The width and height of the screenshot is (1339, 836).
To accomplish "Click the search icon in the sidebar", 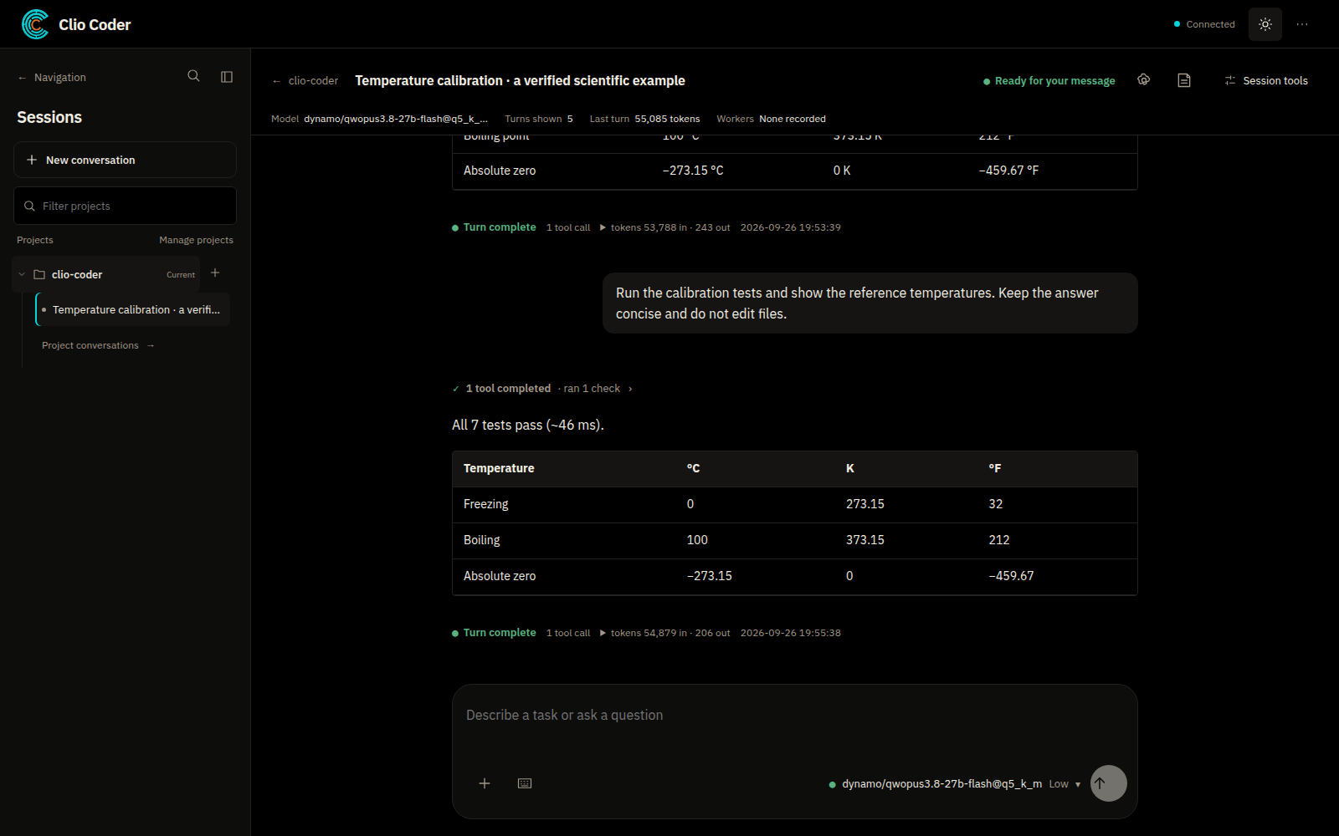I will [193, 76].
